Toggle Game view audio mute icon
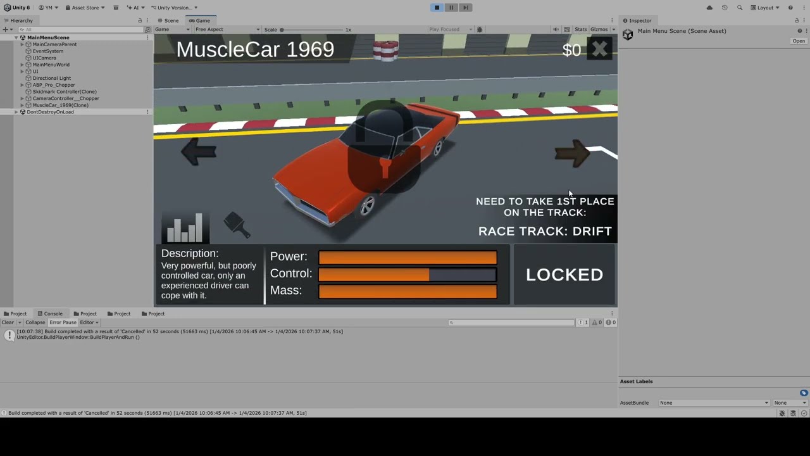Screen dimensions: 810x456 pos(556,30)
